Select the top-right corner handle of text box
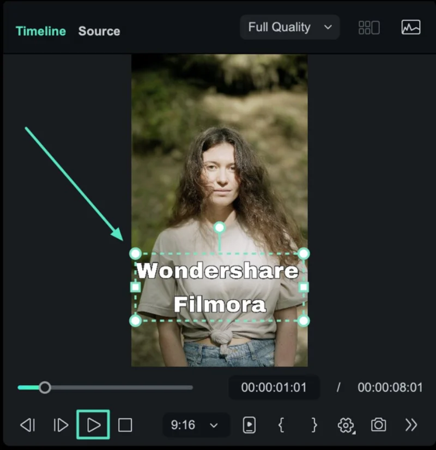Screen dimensions: 436x450 click(x=304, y=254)
